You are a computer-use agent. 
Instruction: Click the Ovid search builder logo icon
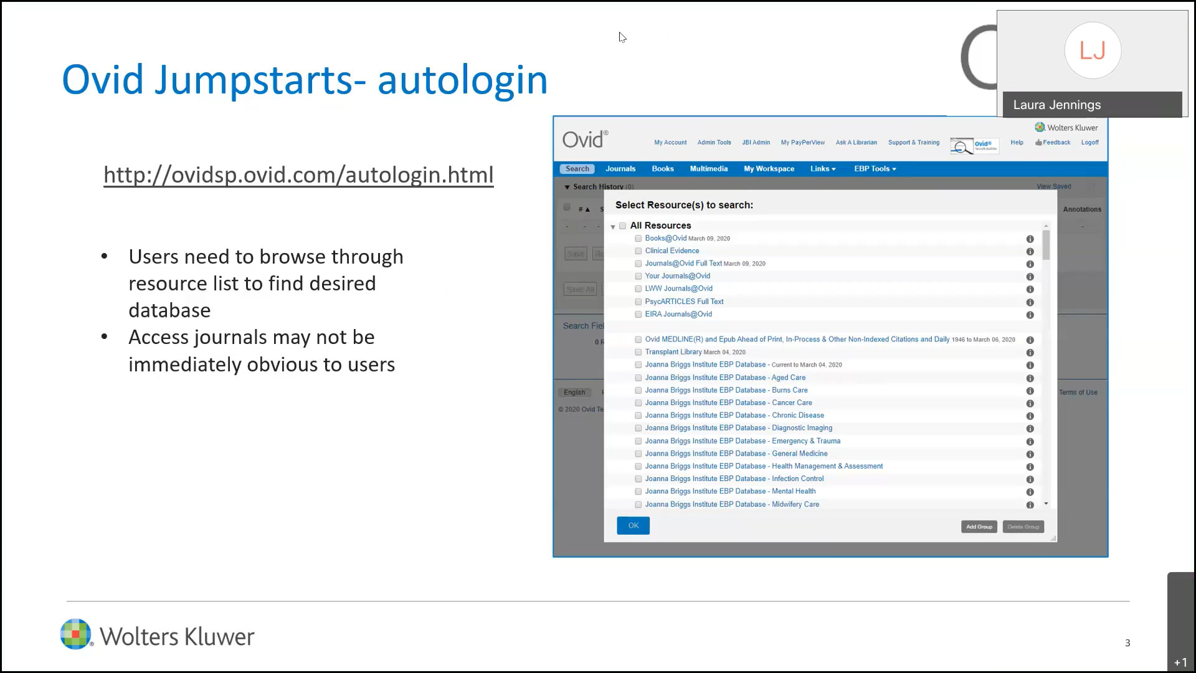[974, 146]
